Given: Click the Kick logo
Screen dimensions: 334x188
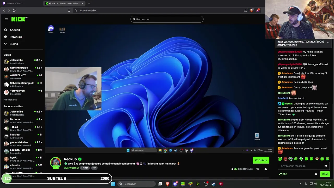Looking at the screenshot, I should point(20,19).
